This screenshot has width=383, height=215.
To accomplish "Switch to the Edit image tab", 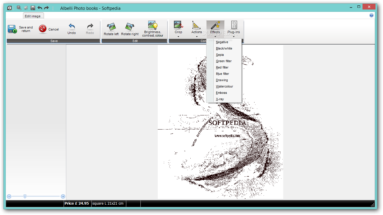I will coord(33,16).
